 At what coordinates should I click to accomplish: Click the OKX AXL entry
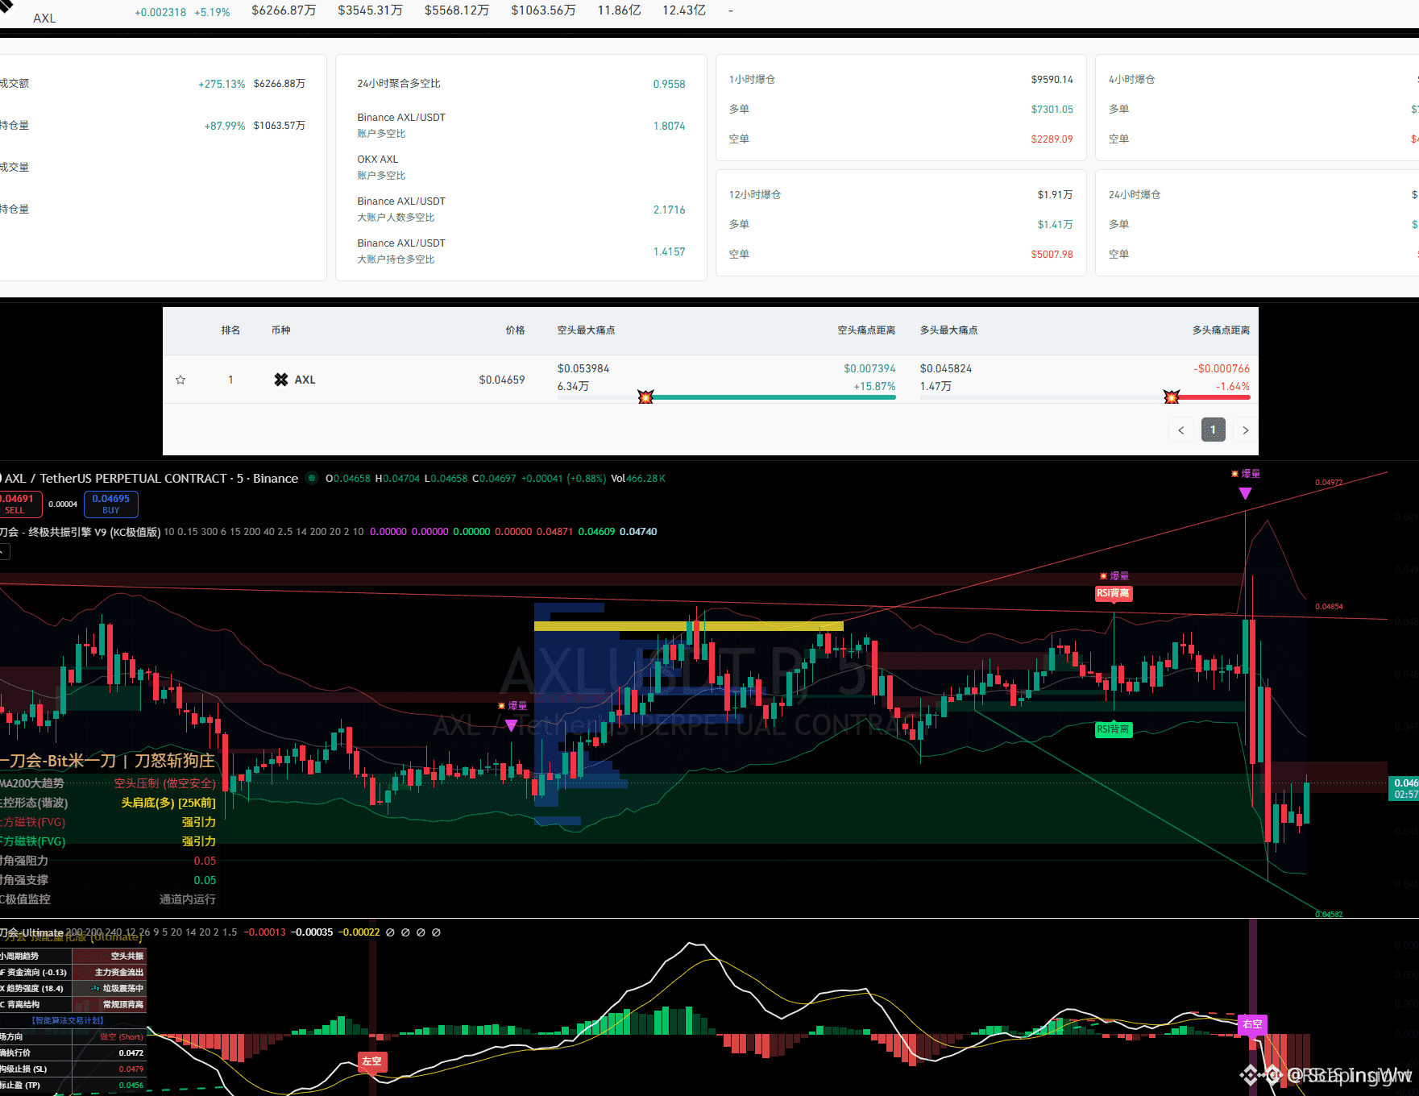(x=378, y=160)
